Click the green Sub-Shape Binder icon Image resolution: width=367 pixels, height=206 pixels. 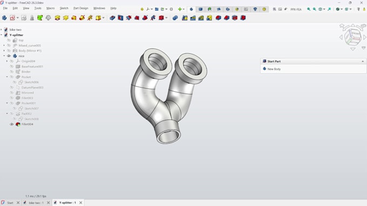[40, 18]
